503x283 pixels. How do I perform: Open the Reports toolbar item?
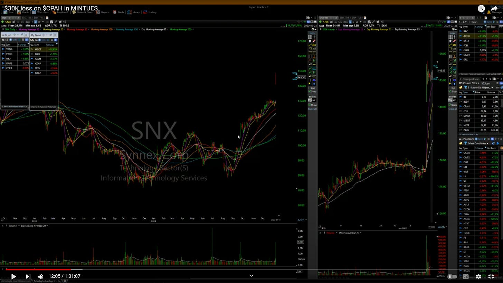pos(103,12)
